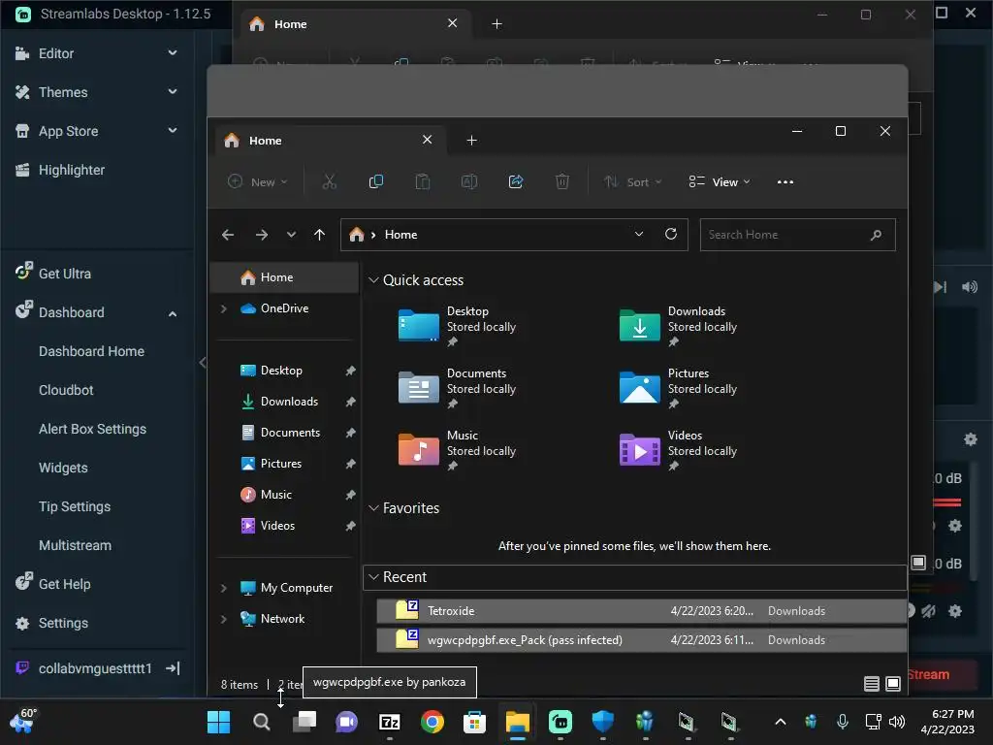
Task: Expand the New dropdown in Explorer
Action: (257, 181)
